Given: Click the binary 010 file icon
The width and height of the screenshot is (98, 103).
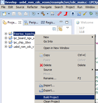Looking at the screenshot, I should 53,14.
